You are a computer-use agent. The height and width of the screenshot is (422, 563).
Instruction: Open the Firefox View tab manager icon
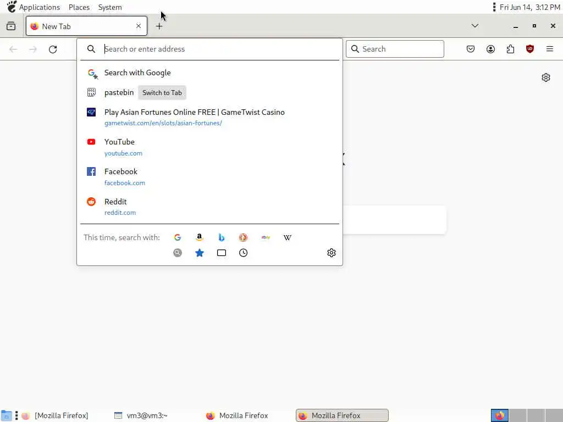coord(11,26)
